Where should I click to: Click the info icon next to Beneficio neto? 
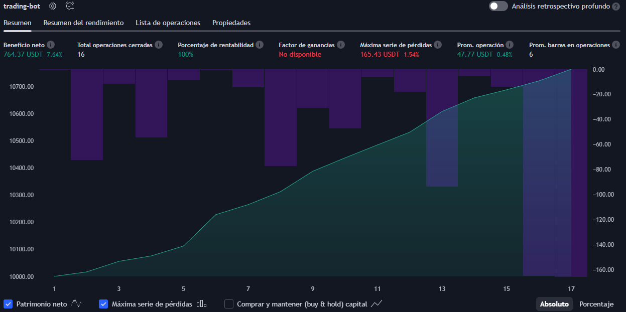[50, 45]
